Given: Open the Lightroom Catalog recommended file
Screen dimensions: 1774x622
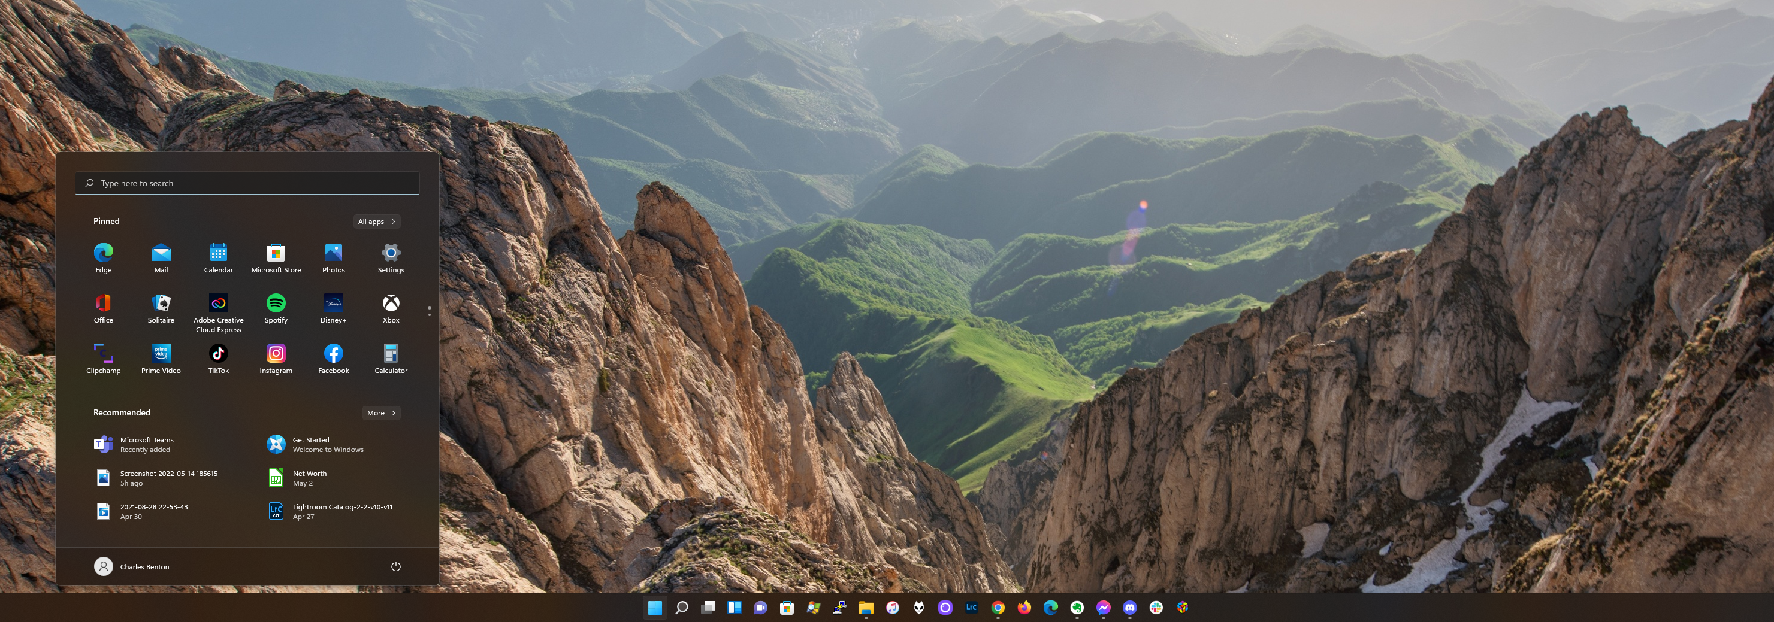Looking at the screenshot, I should (341, 511).
